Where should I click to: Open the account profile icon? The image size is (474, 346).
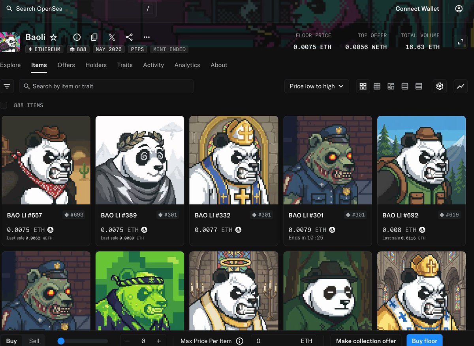pyautogui.click(x=459, y=9)
